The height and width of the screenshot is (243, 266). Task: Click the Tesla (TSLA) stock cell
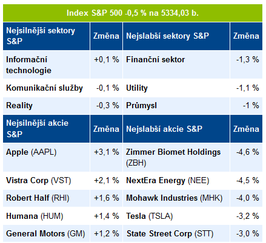[x=176, y=216]
